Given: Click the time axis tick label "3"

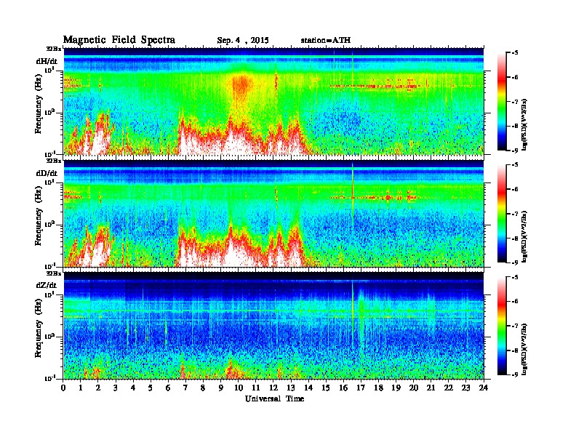Looking at the screenshot, I should 116,388.
